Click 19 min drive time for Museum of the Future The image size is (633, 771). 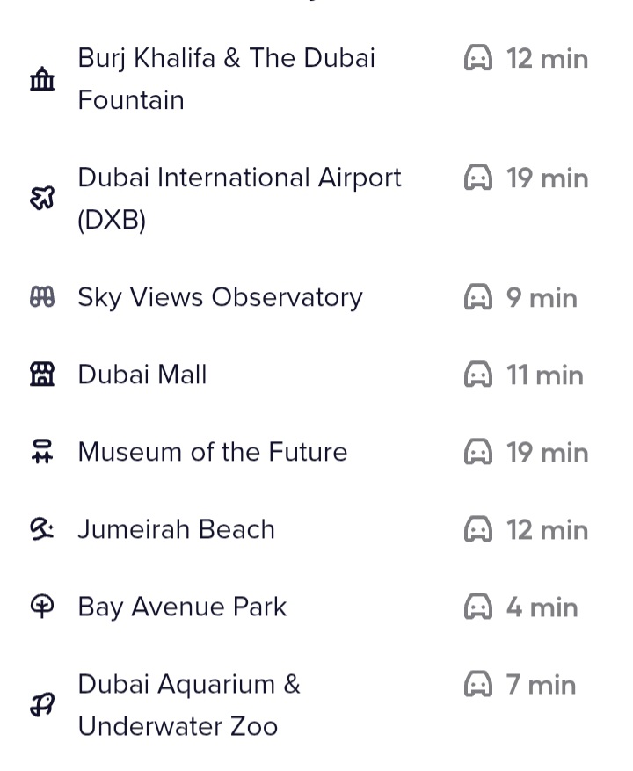(x=547, y=453)
